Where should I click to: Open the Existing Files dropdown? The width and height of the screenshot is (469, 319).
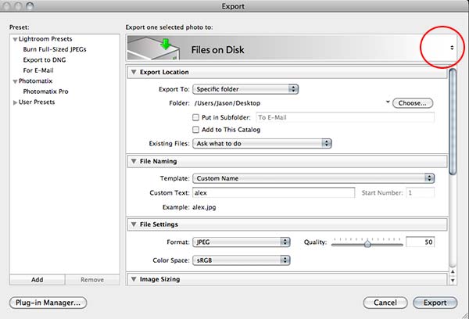(262, 144)
